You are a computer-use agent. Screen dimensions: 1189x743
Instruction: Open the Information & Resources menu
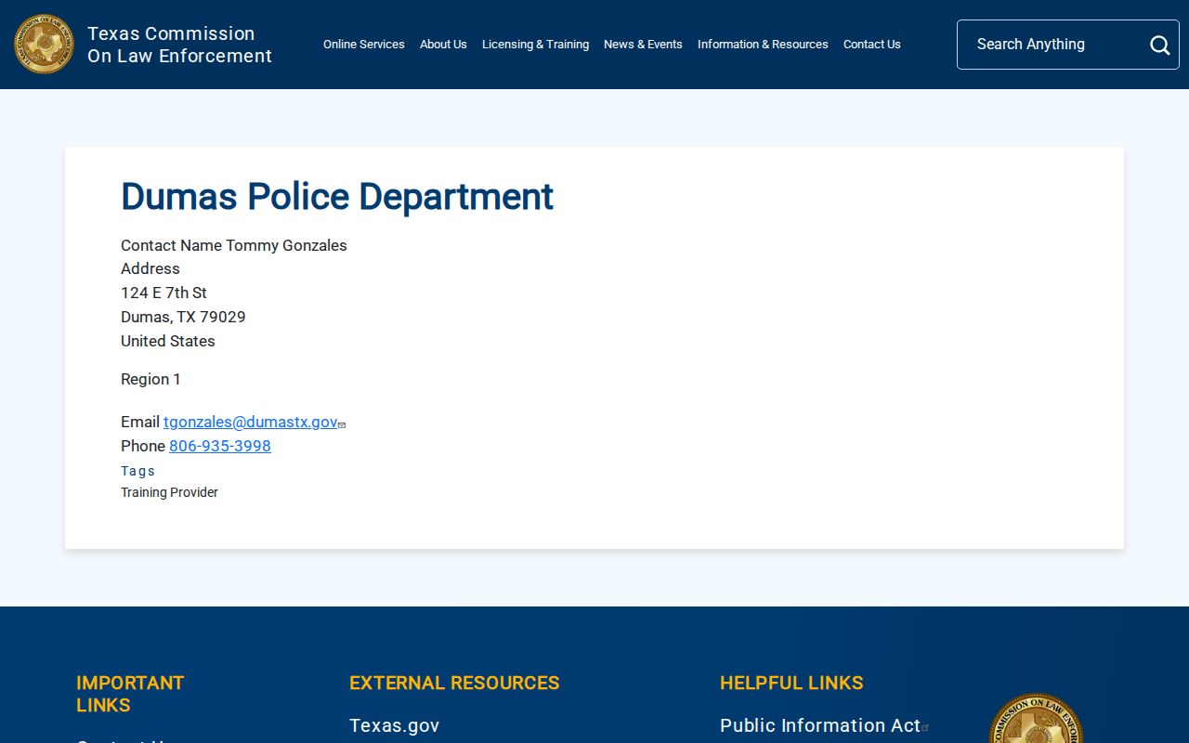(x=763, y=45)
